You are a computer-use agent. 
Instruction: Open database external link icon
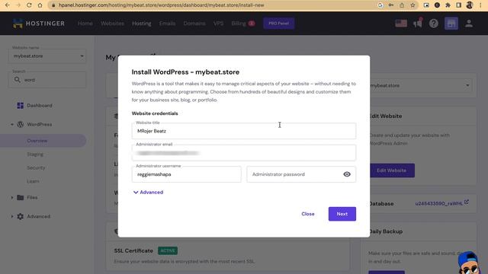[x=467, y=202]
